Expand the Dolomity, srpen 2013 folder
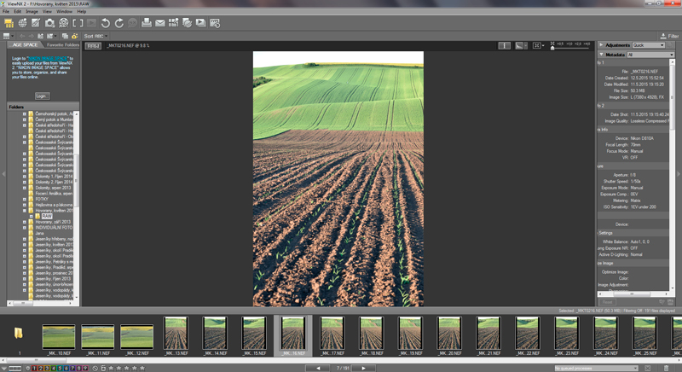 tap(25, 188)
